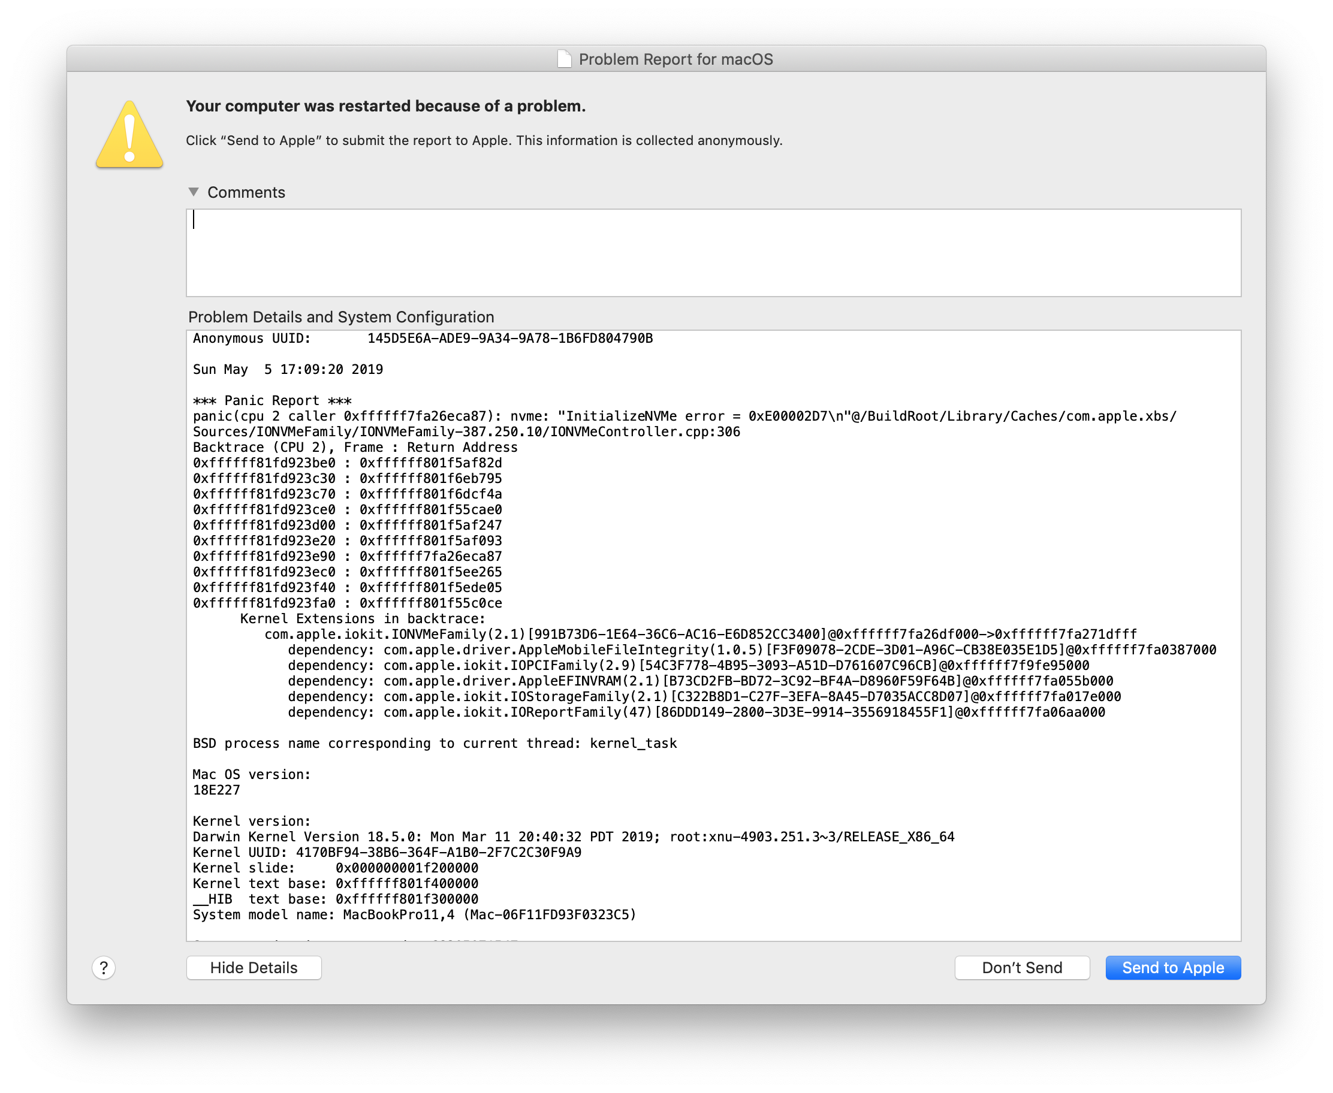Click the yellow warning triangle icon
The height and width of the screenshot is (1093, 1333).
[129, 136]
